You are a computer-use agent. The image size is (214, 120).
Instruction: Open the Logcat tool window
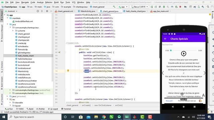(53, 109)
